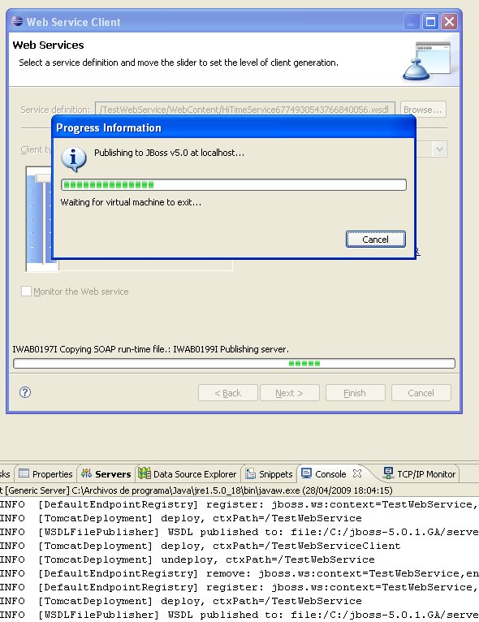This screenshot has width=479, height=622.
Task: Maximize the Web Service Client window
Action: tap(430, 21)
